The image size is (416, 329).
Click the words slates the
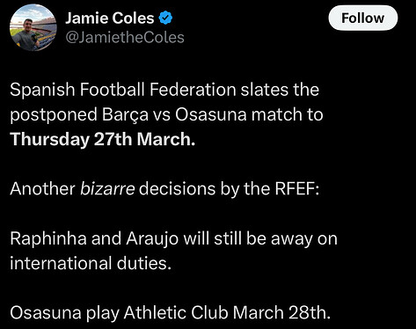280,90
